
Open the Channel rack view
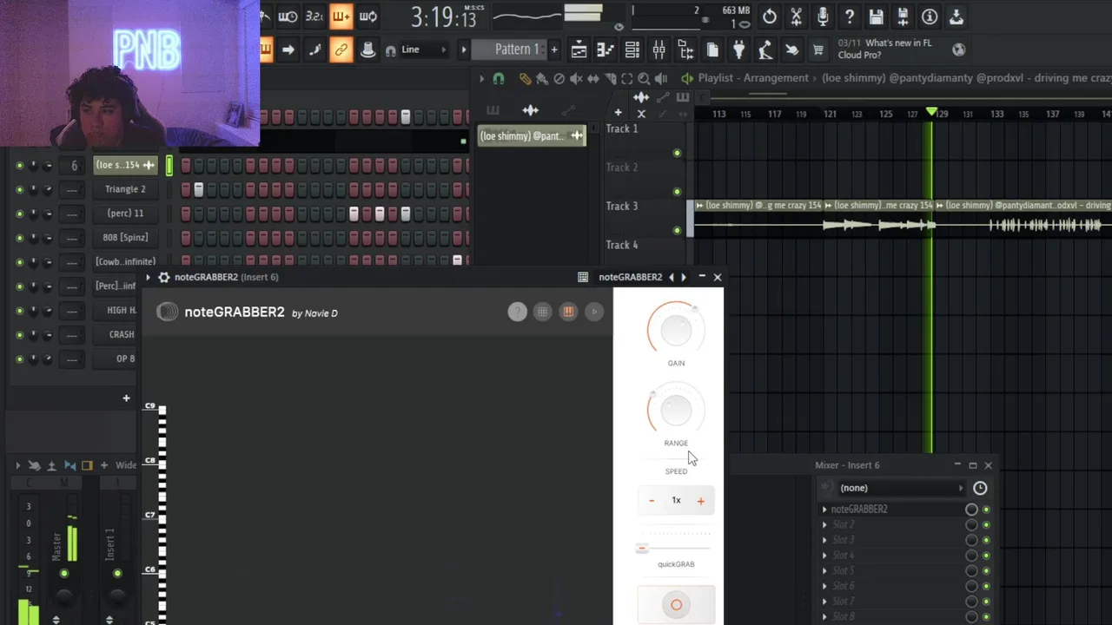tap(632, 50)
